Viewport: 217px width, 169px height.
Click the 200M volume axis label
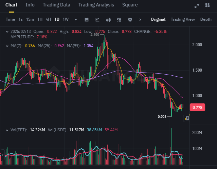197,133
